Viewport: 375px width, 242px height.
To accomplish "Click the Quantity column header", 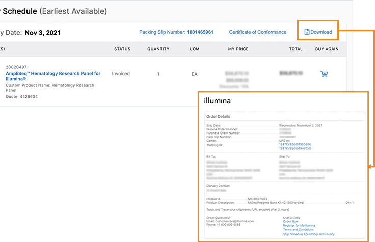I will click(x=158, y=49).
